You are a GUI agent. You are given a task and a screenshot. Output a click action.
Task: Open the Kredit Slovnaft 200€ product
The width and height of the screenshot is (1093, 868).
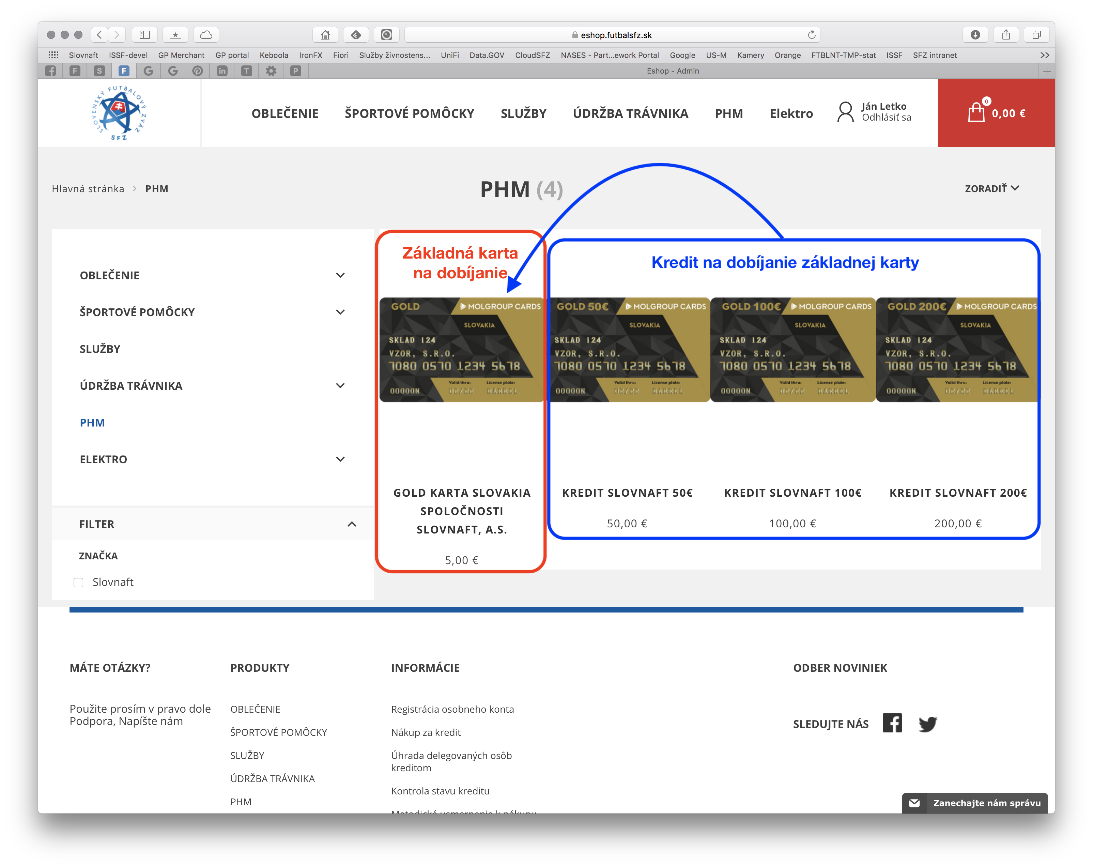(x=958, y=493)
